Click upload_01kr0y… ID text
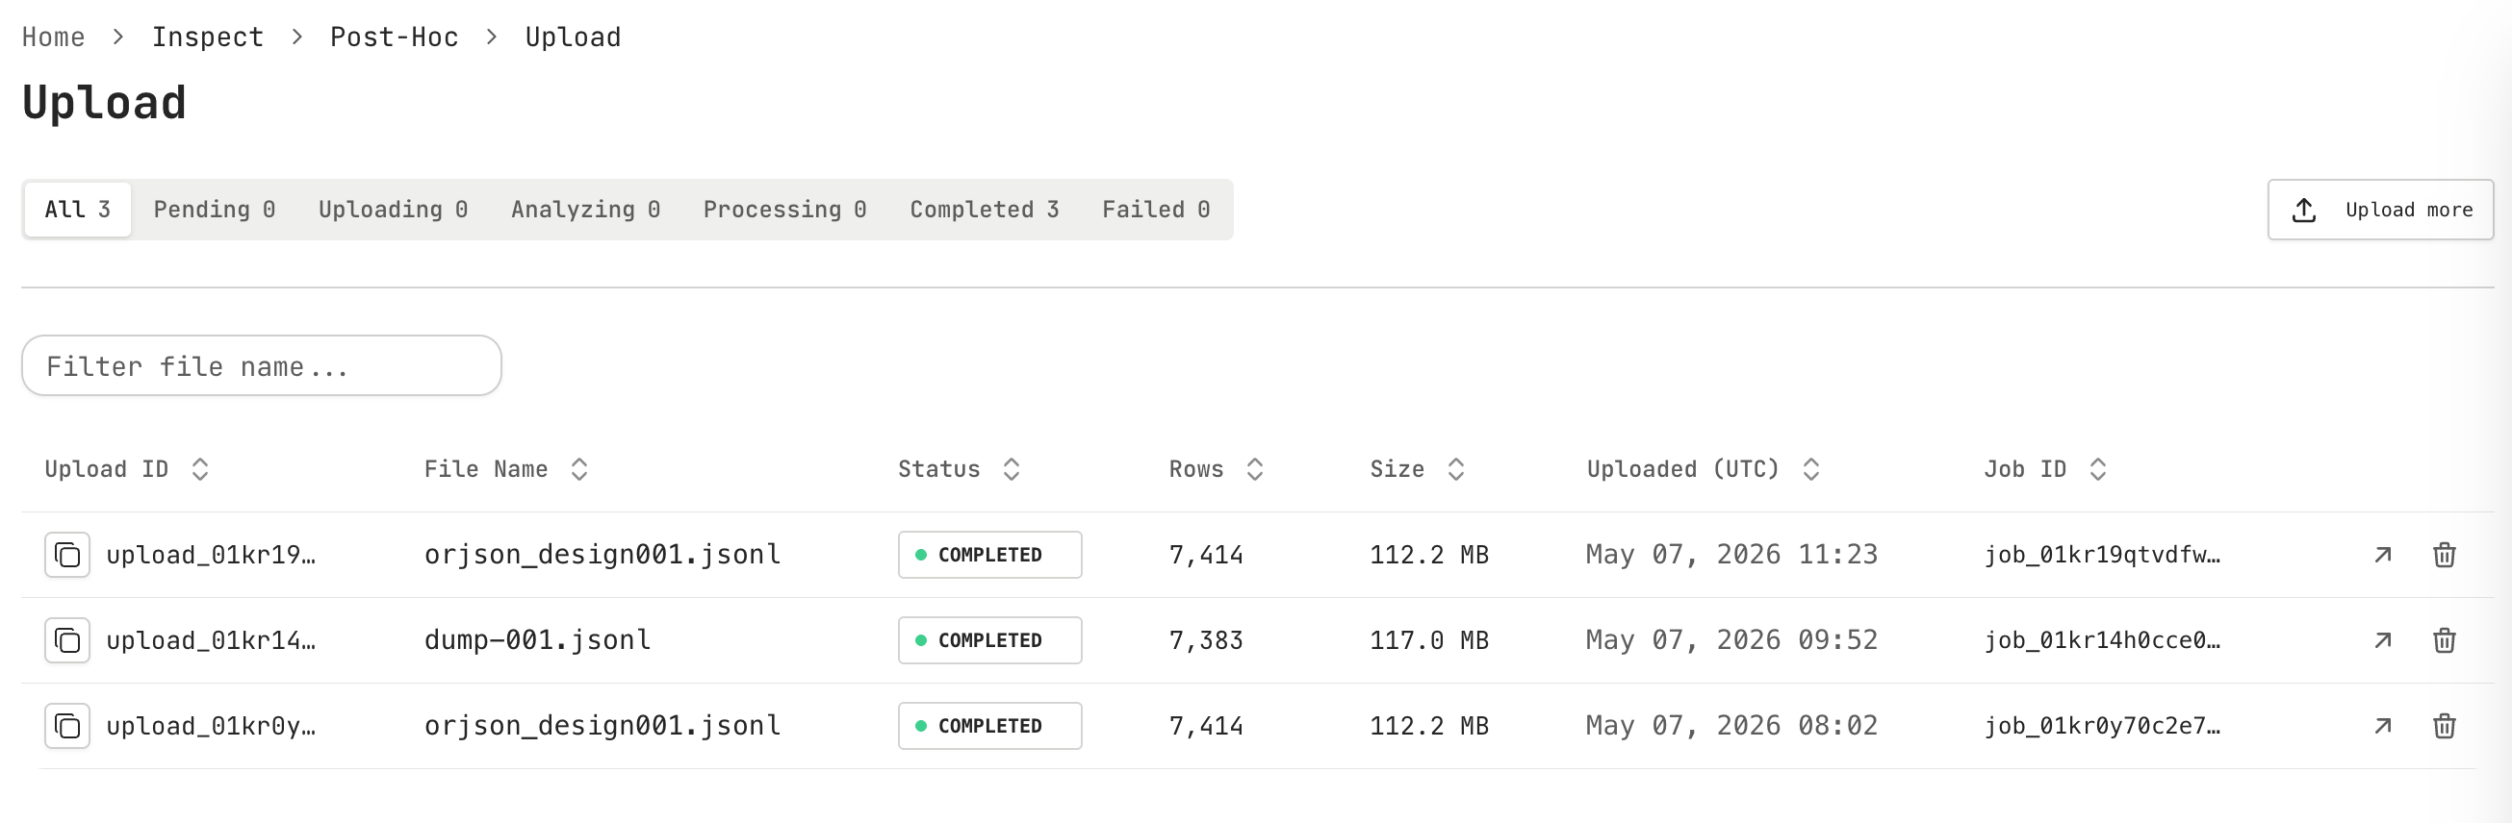 (x=211, y=727)
